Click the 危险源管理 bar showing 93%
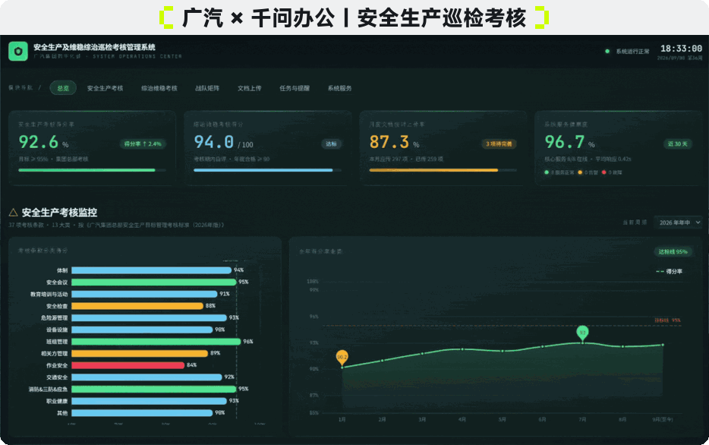 [150, 317]
